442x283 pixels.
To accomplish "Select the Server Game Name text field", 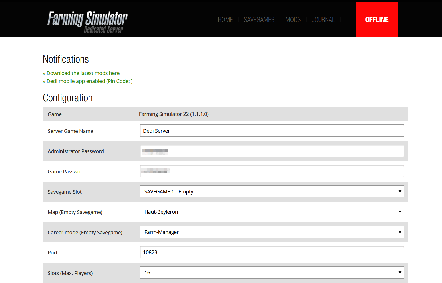I will [x=272, y=130].
